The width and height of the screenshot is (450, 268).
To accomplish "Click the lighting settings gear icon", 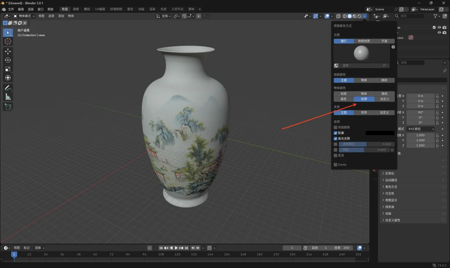I will (393, 47).
